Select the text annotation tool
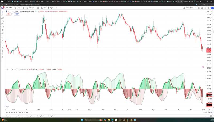The image size is (214, 122). pos(2,30)
